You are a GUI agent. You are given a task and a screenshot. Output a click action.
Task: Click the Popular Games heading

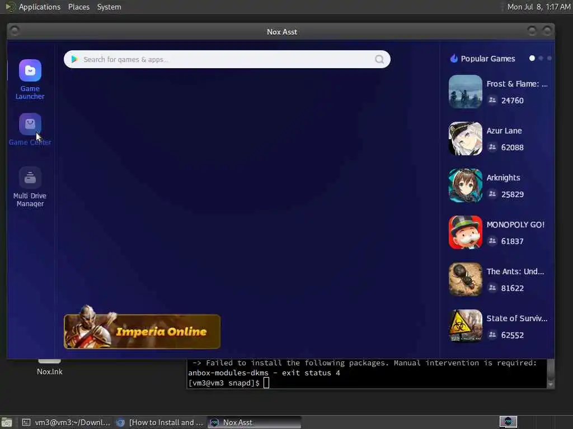[488, 59]
